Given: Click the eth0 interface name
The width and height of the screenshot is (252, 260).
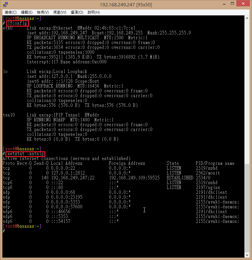Looking at the screenshot, I should click(8, 28).
